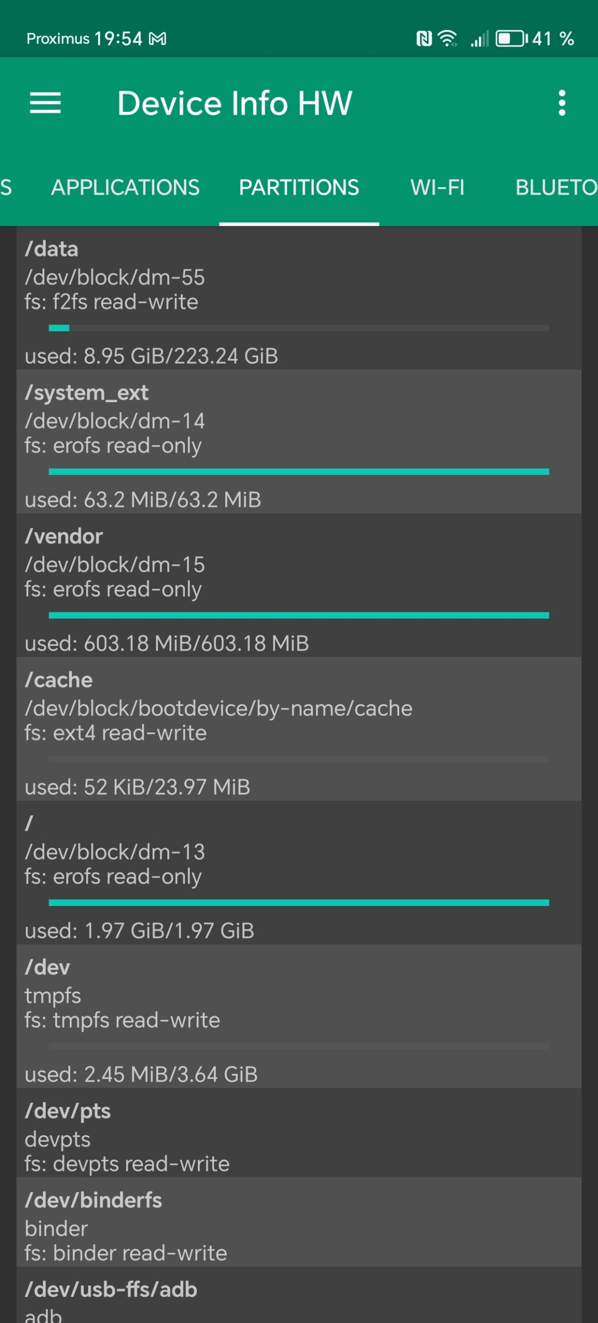The image size is (598, 1323).
Task: Tap the Gmail notification icon
Action: pos(158,39)
